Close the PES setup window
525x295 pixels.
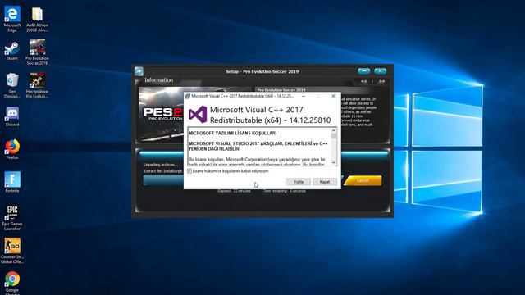point(380,71)
